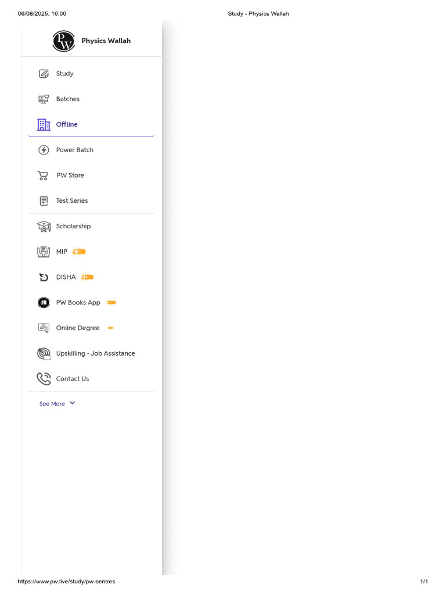Image resolution: width=446 pixels, height=595 pixels.
Task: Click the Offline building icon
Action: (44, 124)
